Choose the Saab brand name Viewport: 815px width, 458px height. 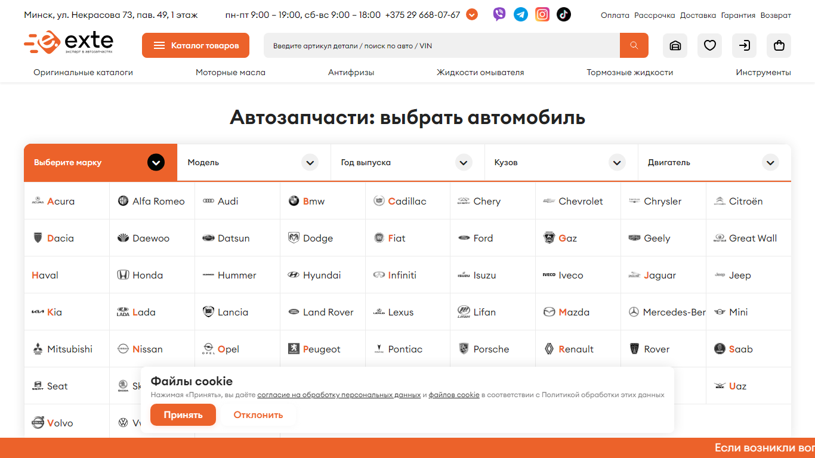[x=741, y=349]
